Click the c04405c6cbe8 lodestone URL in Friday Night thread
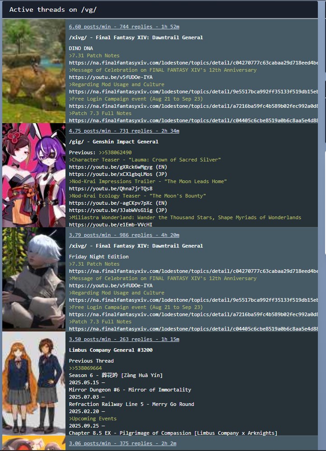The height and width of the screenshot is (451, 326). 193,329
